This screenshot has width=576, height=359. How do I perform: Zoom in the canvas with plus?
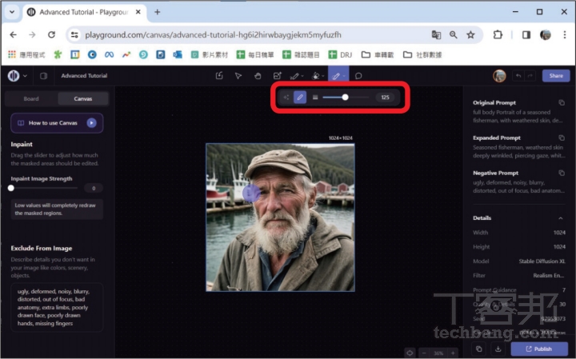click(454, 353)
